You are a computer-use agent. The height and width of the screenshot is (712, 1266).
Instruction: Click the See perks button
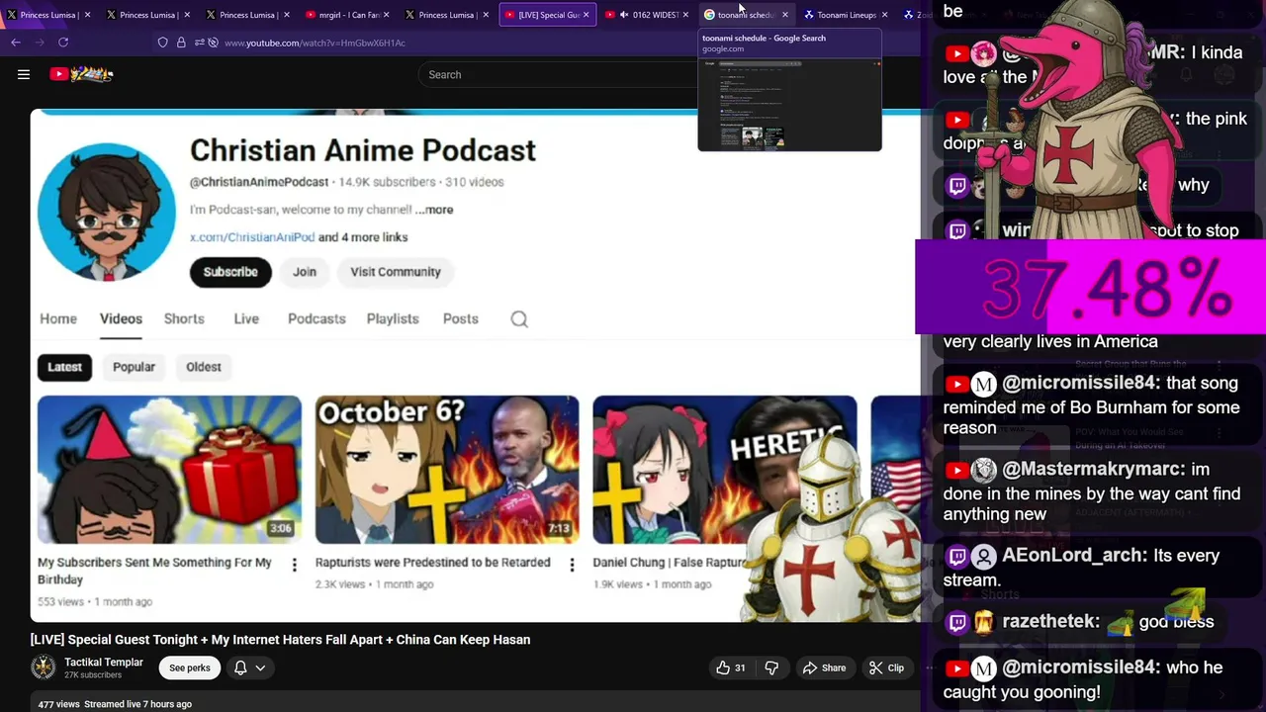click(x=190, y=667)
